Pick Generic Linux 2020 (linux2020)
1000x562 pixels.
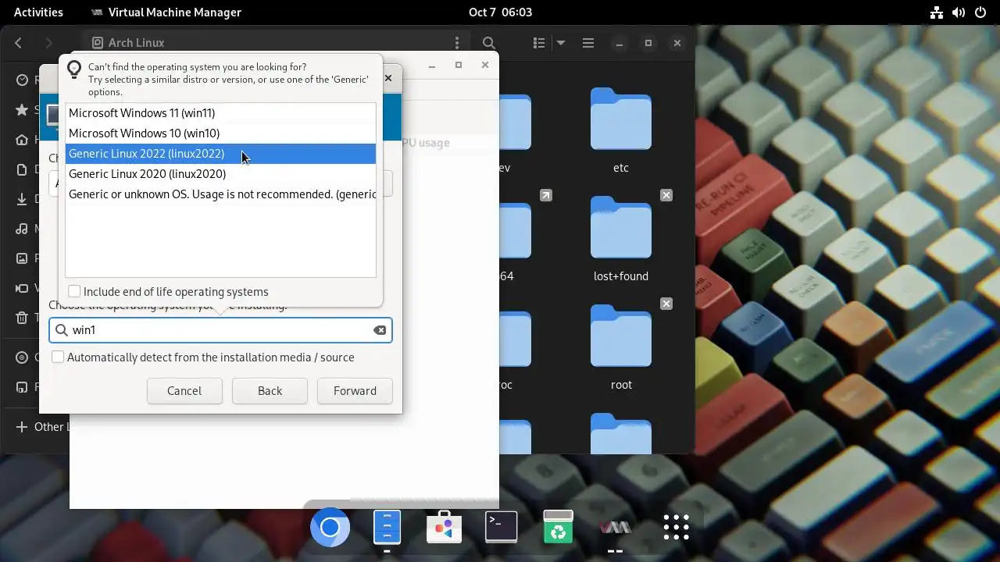[220, 174]
